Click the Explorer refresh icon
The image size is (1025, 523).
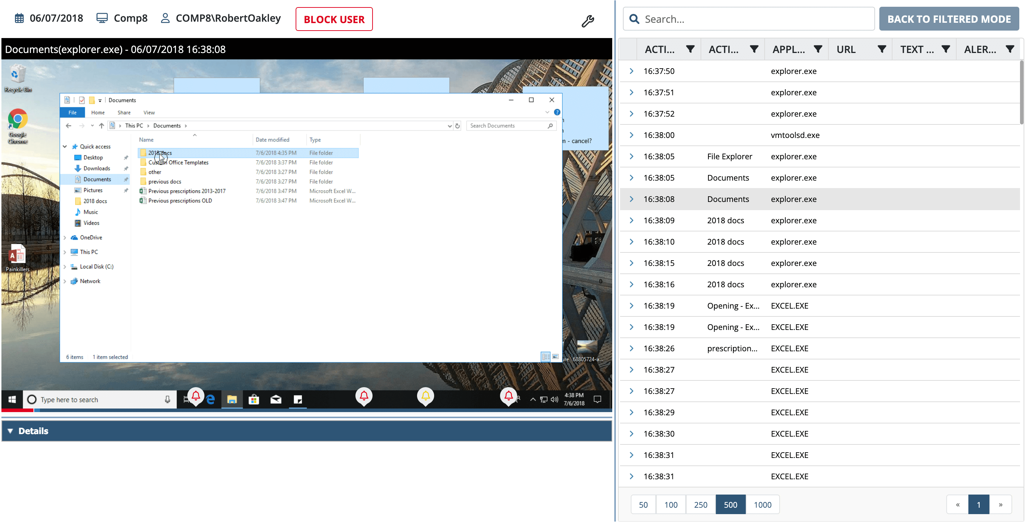pos(458,126)
